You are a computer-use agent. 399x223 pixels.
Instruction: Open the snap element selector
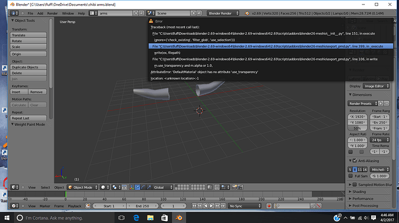tap(225, 187)
